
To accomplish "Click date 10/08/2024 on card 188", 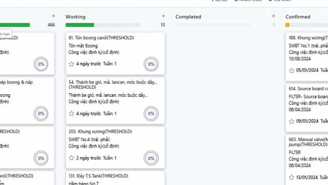I will point(300,59).
